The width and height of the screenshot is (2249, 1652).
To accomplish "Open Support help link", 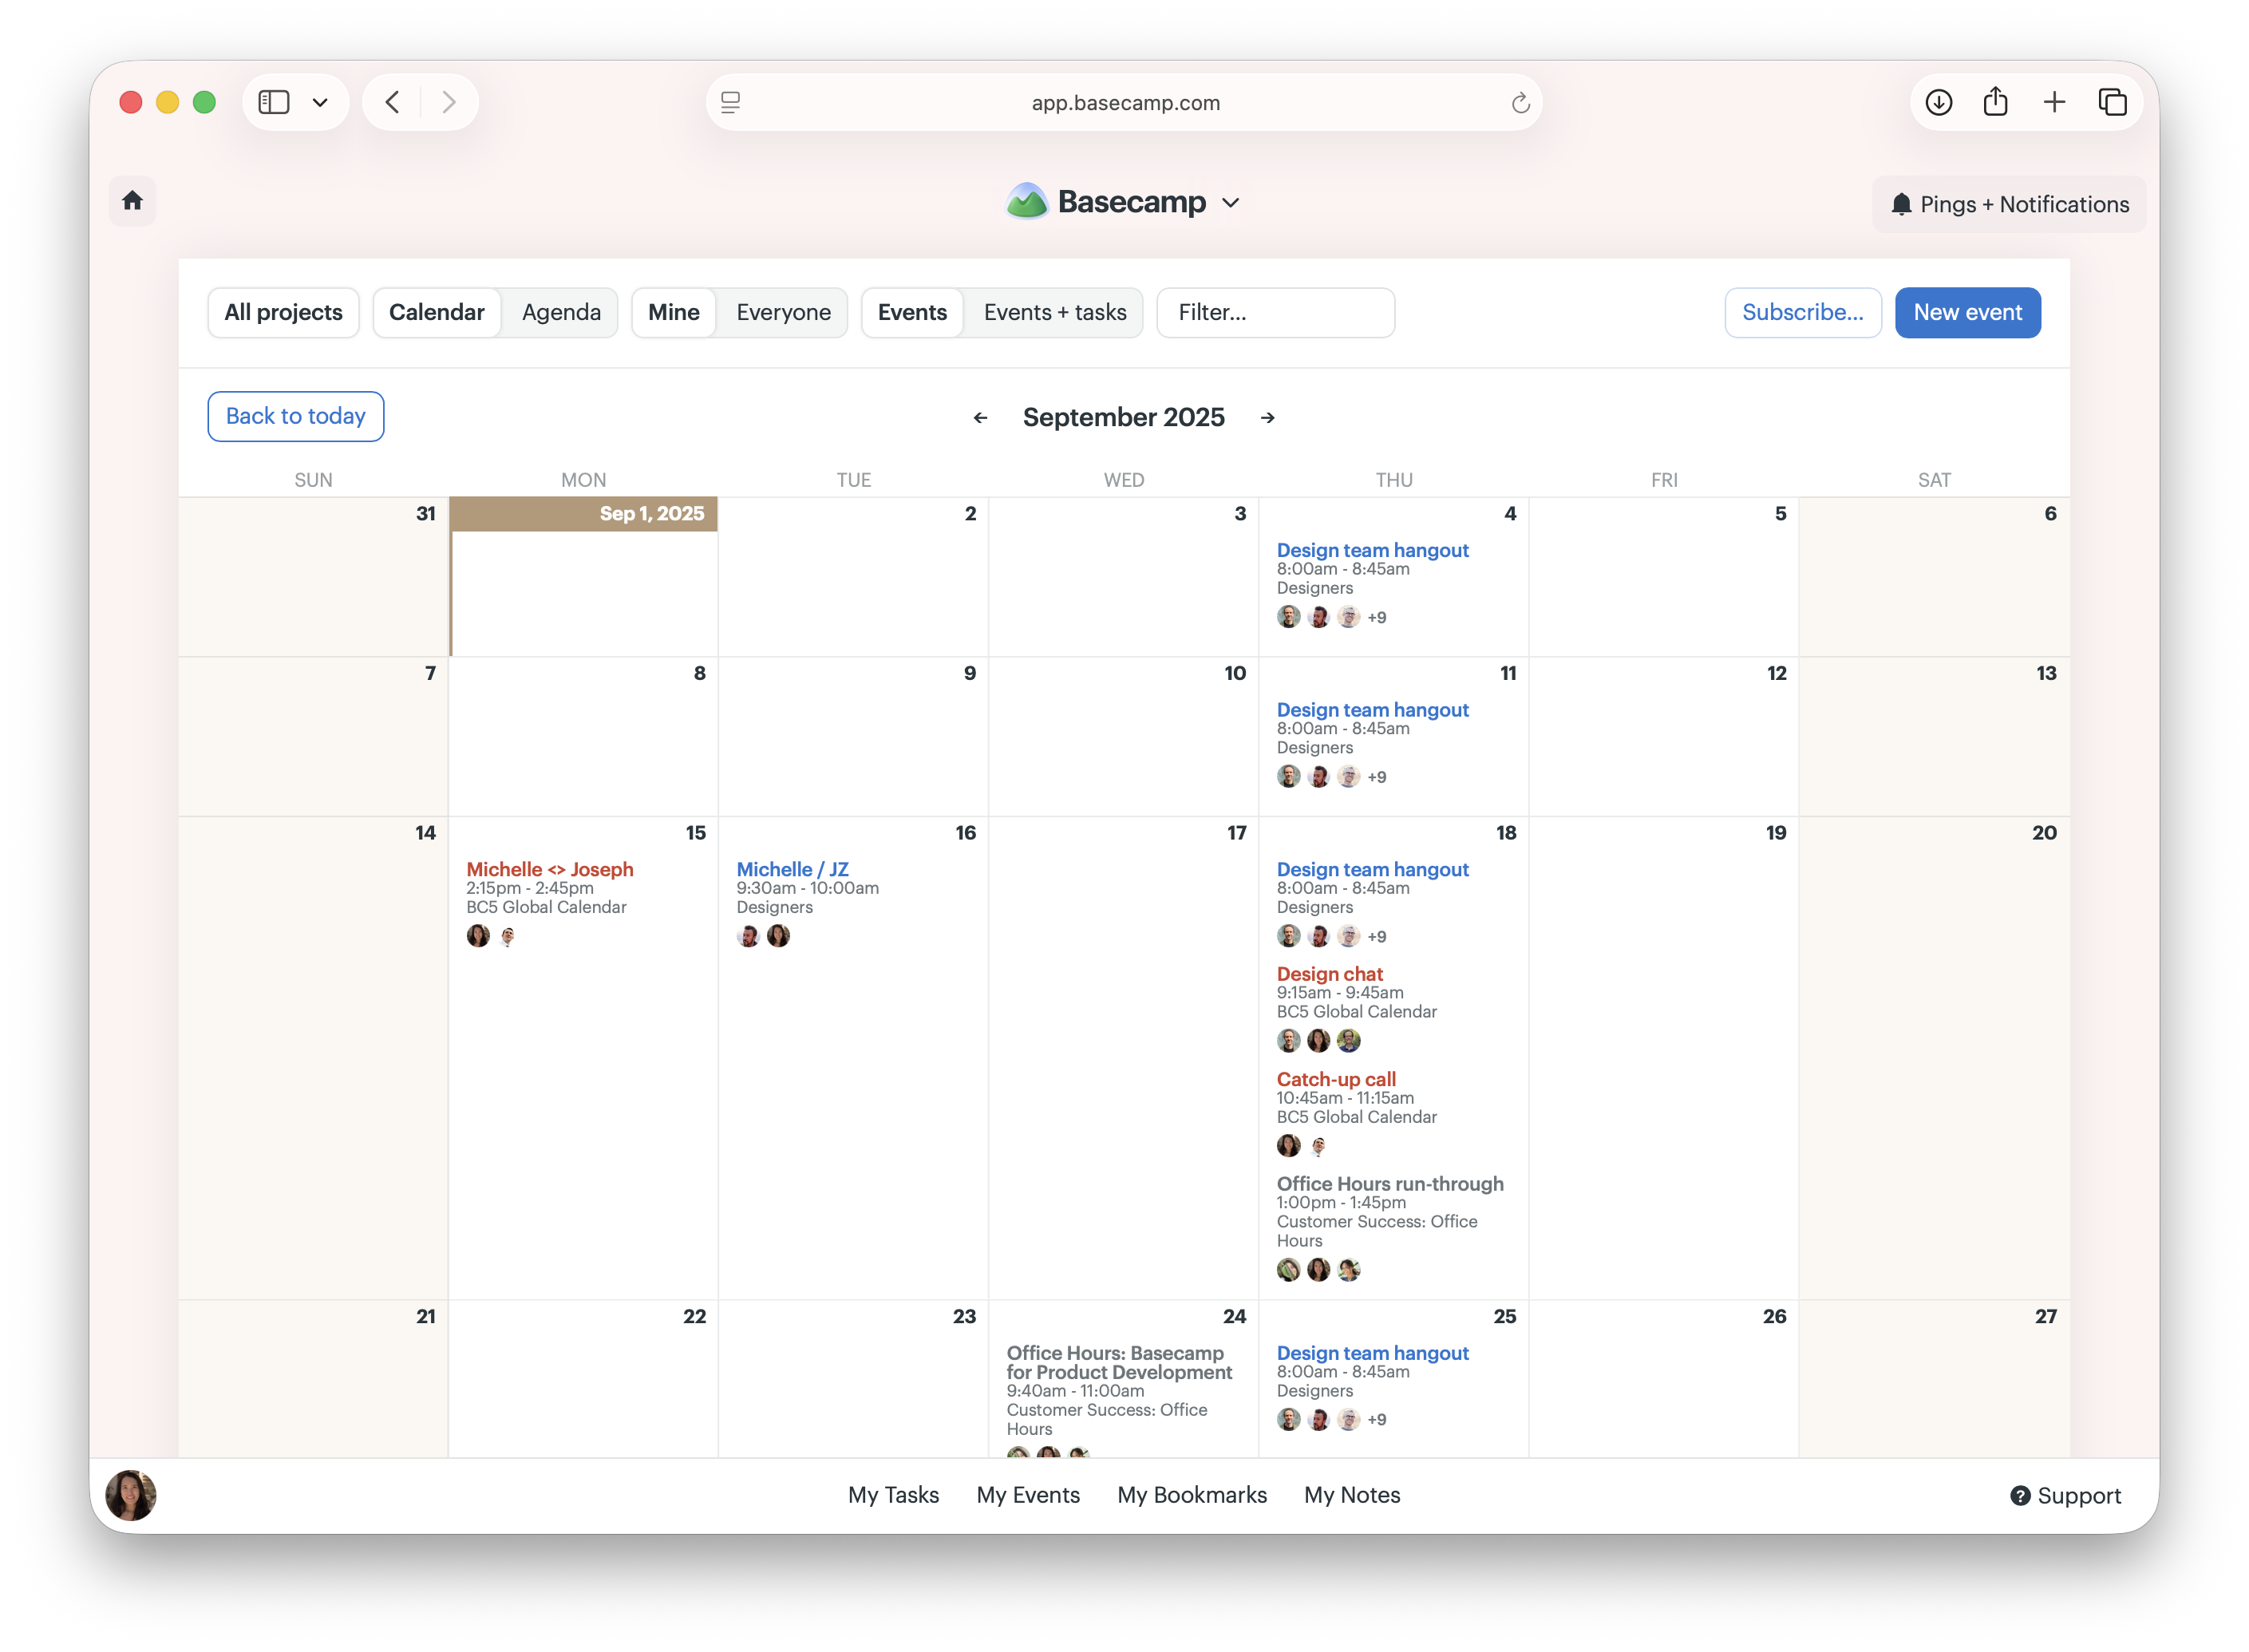I will 2065,1496.
